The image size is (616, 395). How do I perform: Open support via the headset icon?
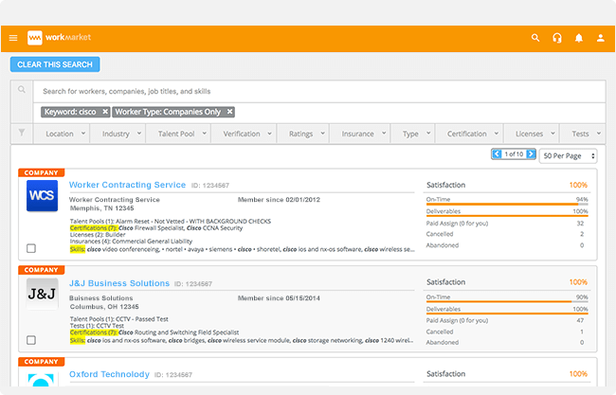(x=557, y=38)
